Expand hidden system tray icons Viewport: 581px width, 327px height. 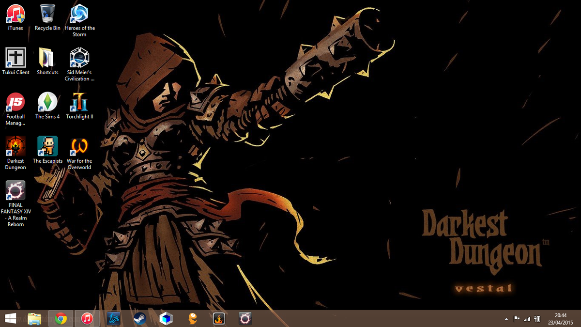(506, 319)
